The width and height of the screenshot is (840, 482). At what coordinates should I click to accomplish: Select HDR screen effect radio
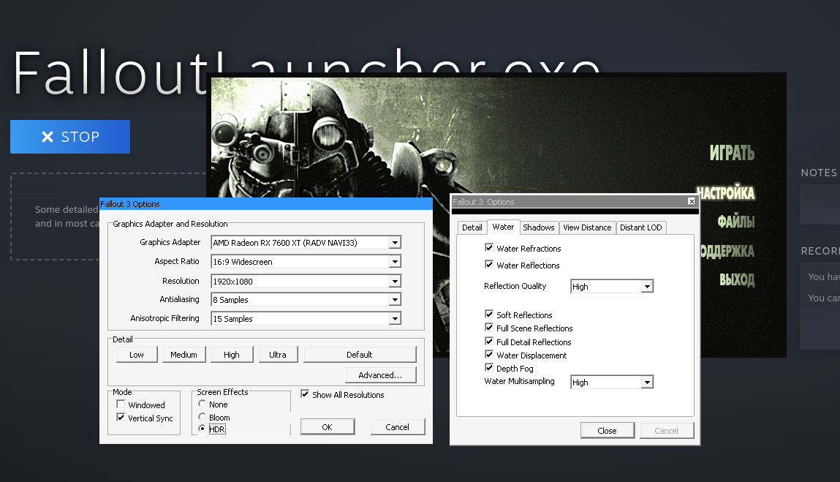[202, 429]
